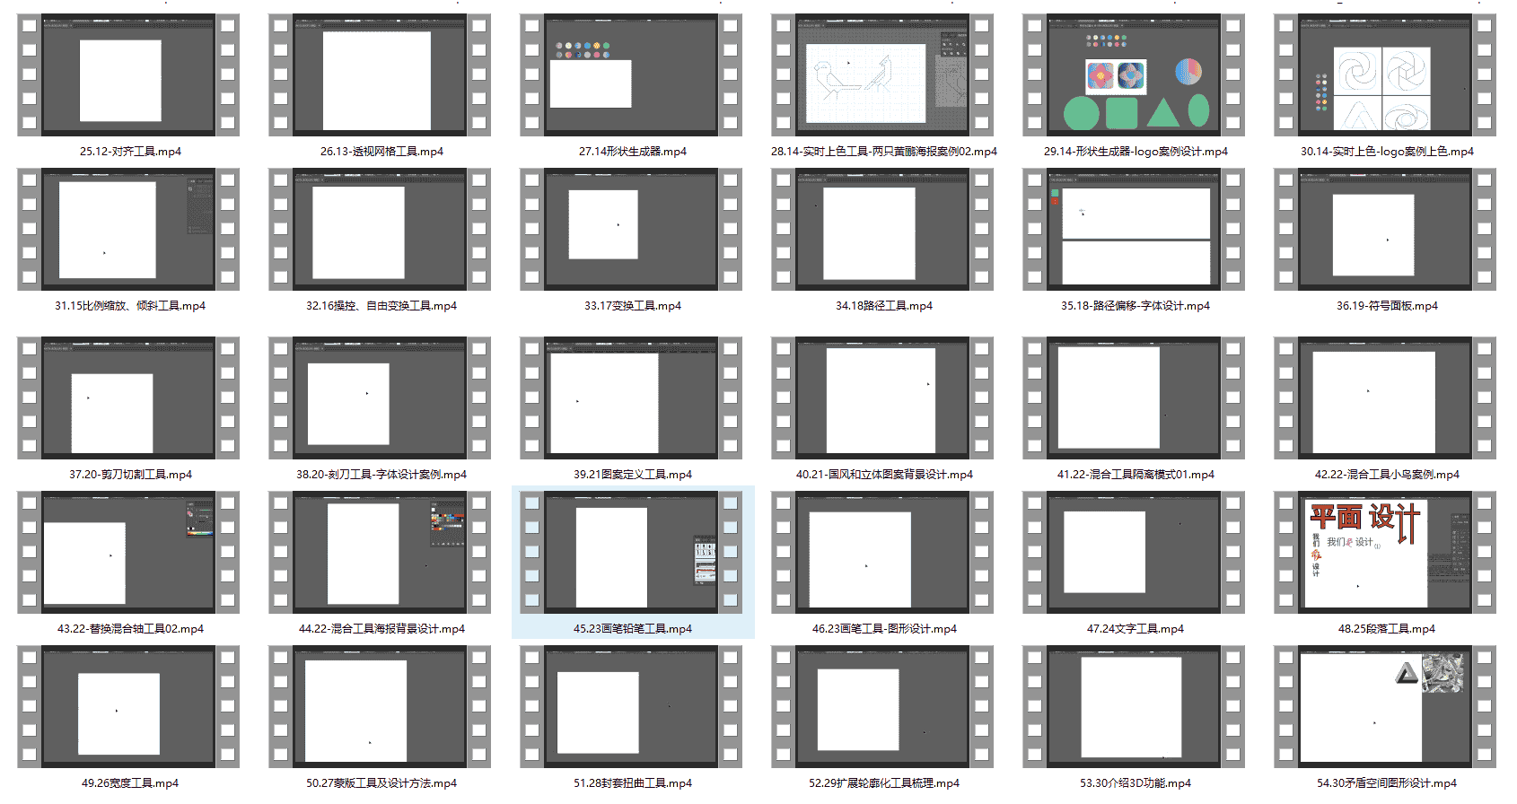Click 43.22-替换混合轴工具02.mp4 thumbnail
Image resolution: width=1517 pixels, height=804 pixels.
click(x=128, y=553)
